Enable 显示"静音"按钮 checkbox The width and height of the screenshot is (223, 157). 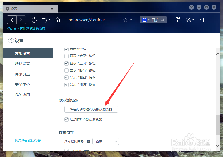66,70
